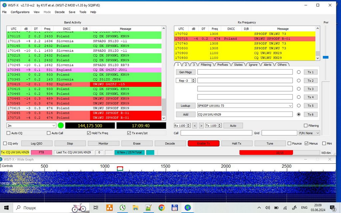Viewport: 341px width, 213px height.
Task: Open the Decode menu
Action: click(x=60, y=12)
